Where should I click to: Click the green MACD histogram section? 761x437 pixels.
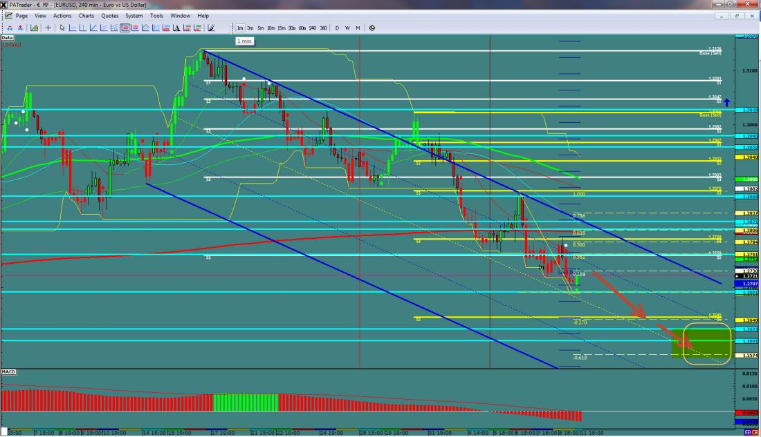pyautogui.click(x=245, y=403)
